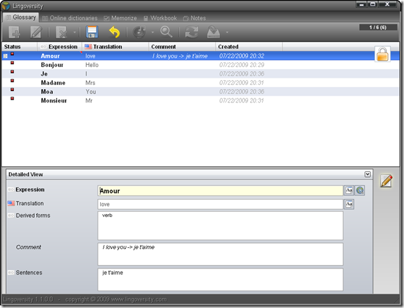Screen dimensions: 404x308
Task: Click the large pencil edit icon in Detailed View
Action: click(386, 181)
